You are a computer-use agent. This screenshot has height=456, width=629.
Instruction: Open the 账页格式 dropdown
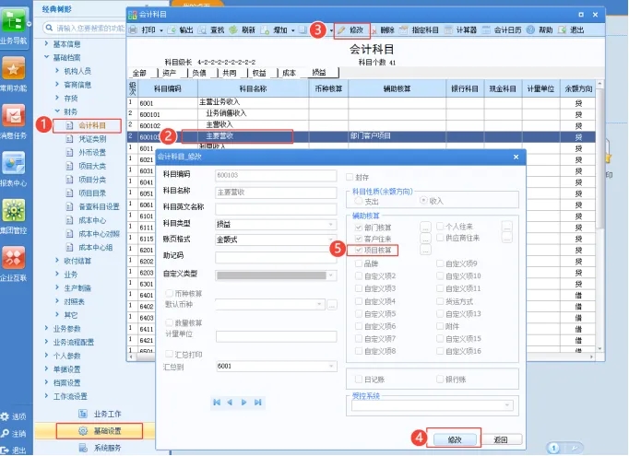[x=276, y=240]
